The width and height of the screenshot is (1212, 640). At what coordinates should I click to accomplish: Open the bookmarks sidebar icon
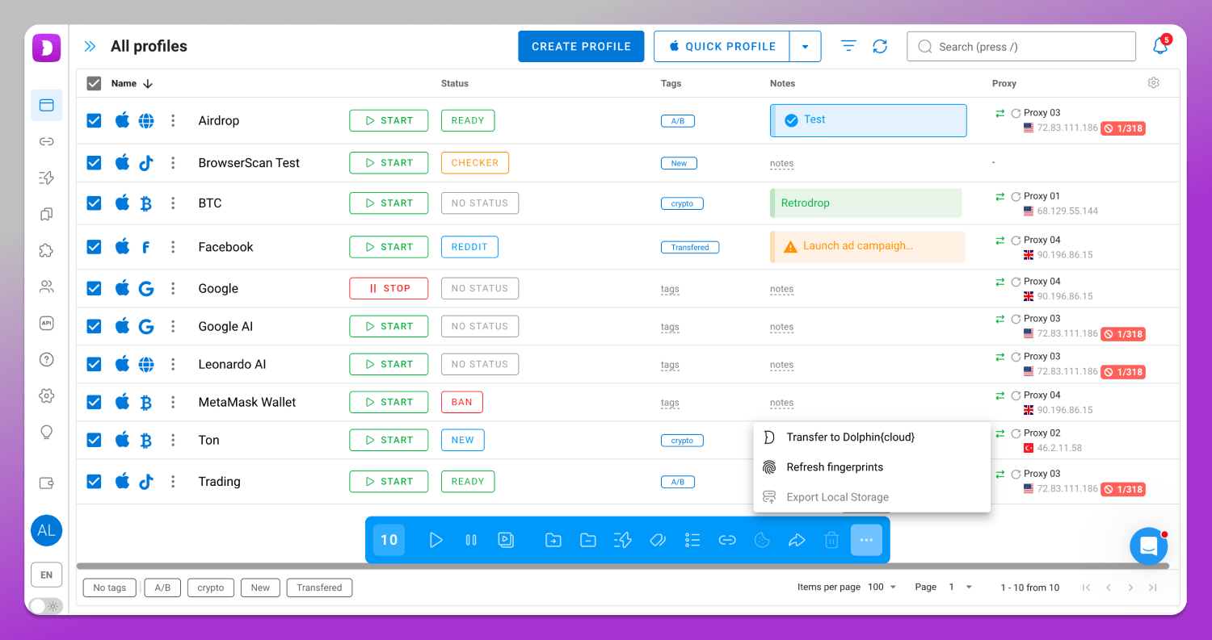46,214
